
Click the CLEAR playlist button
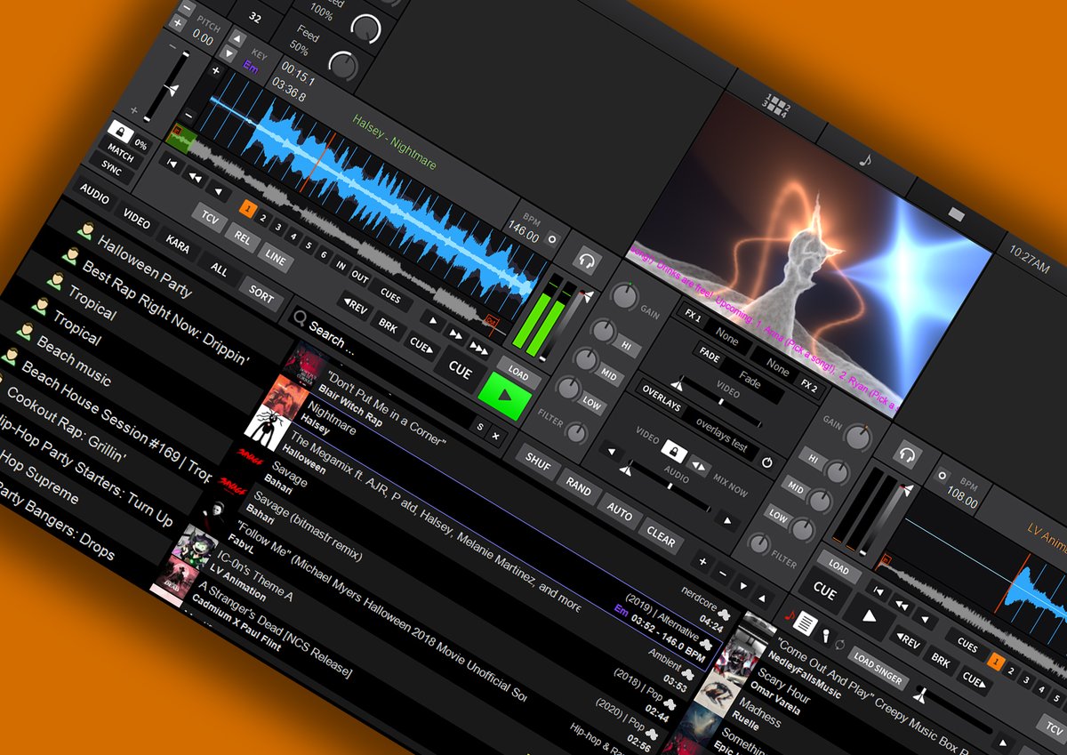coord(661,538)
